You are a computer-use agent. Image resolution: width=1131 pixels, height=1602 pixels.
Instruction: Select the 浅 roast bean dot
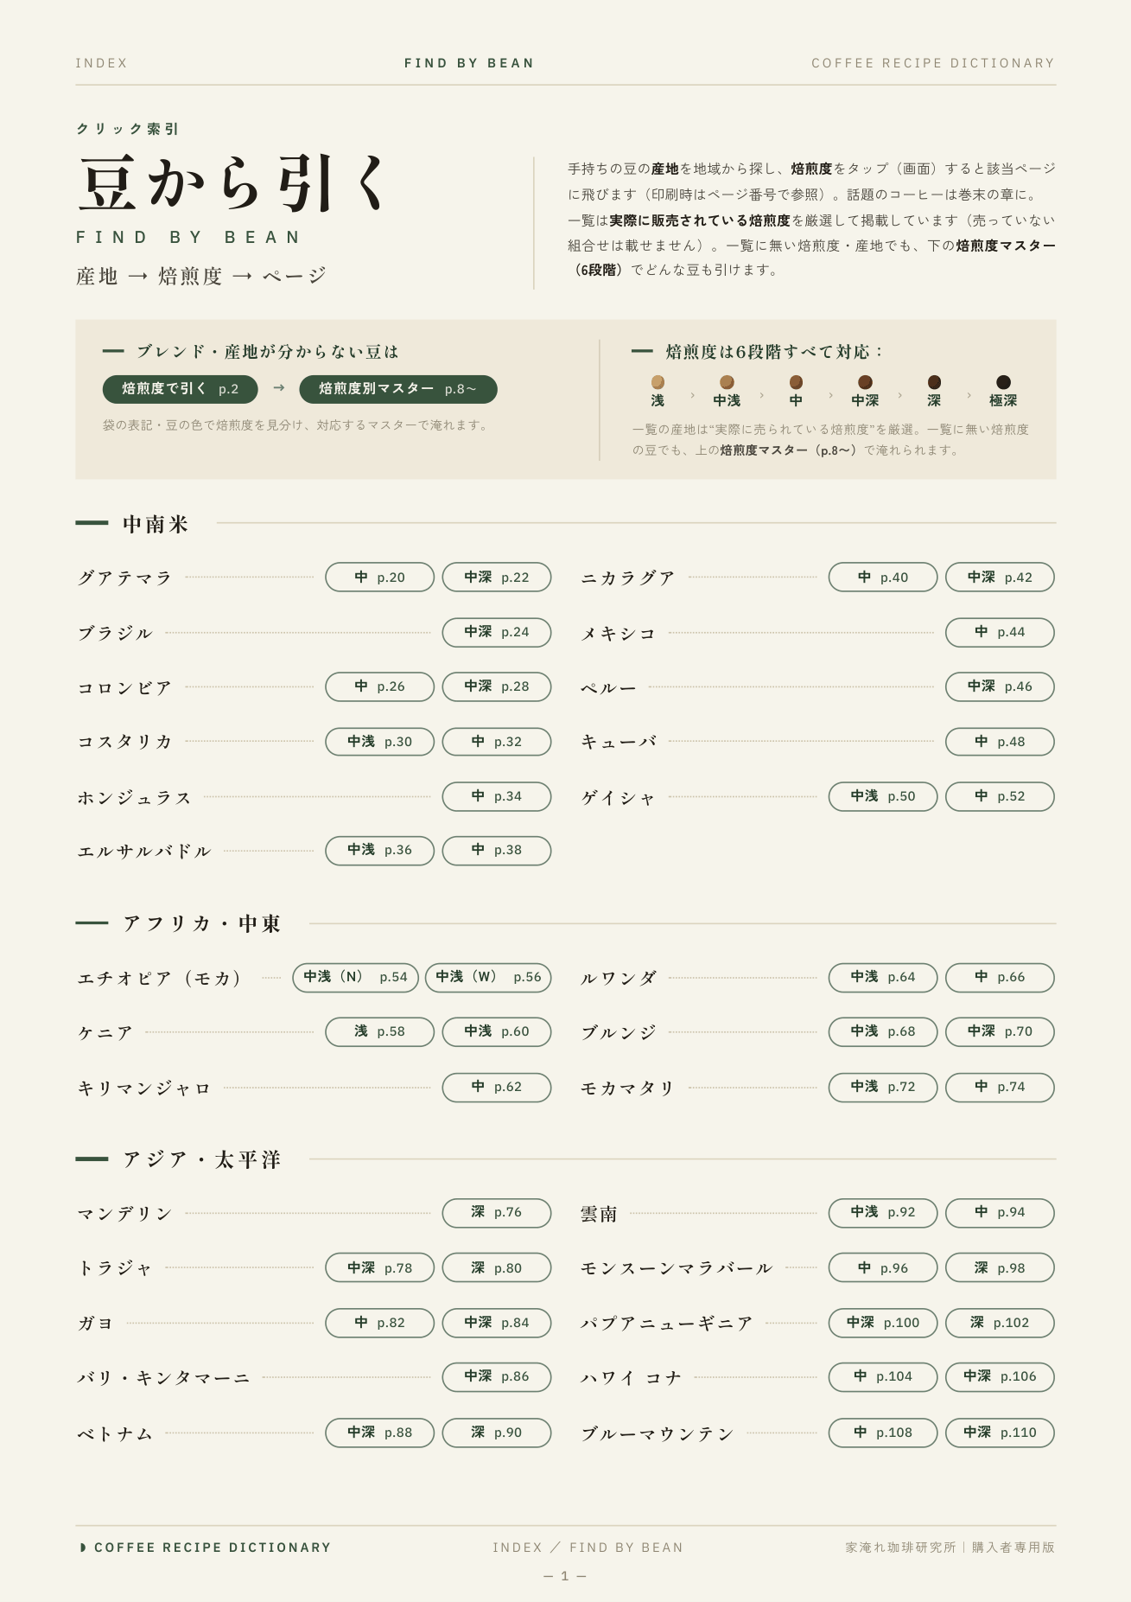[658, 382]
